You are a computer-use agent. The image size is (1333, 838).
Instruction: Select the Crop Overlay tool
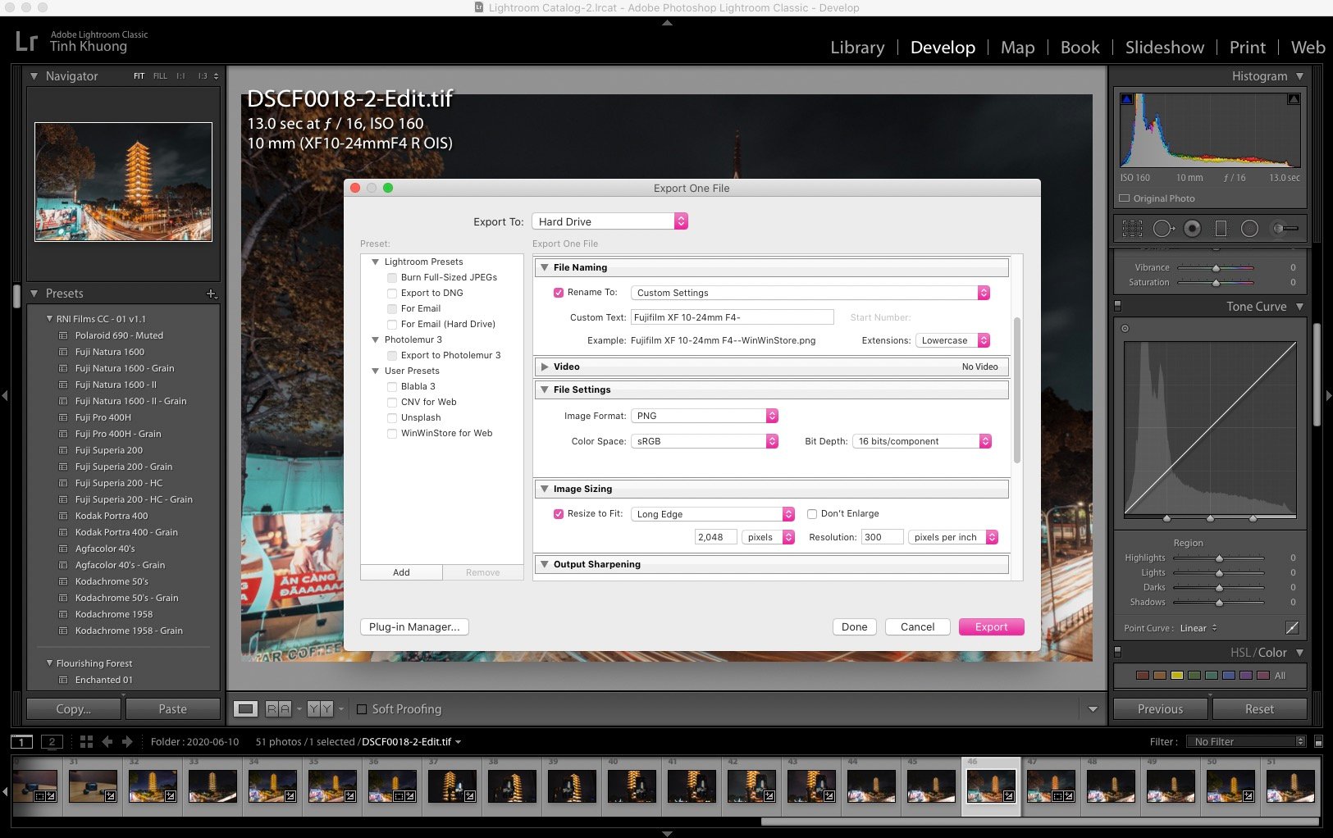(x=1132, y=229)
